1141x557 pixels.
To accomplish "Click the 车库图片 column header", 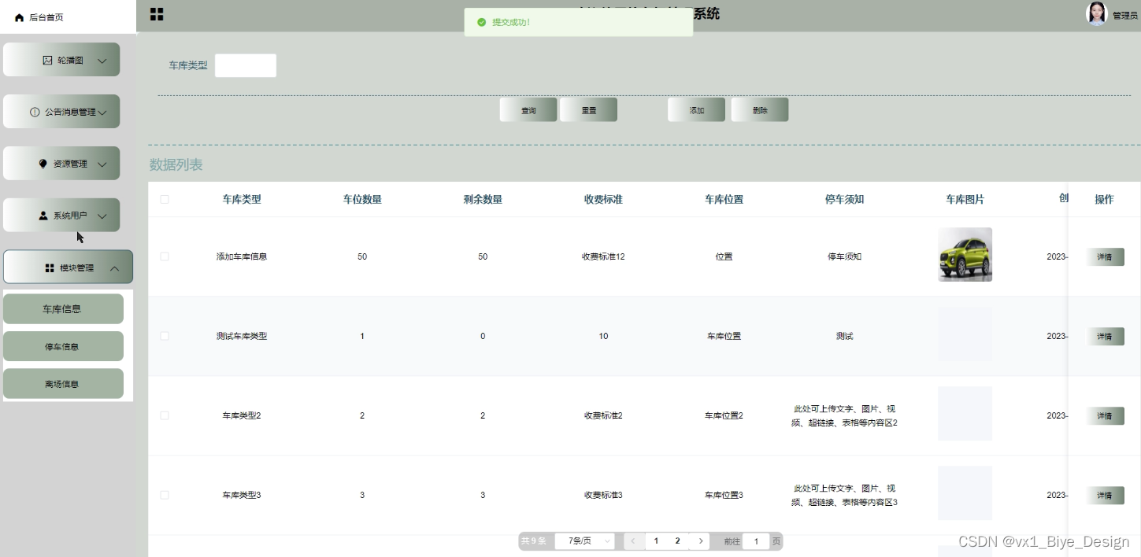I will point(965,199).
